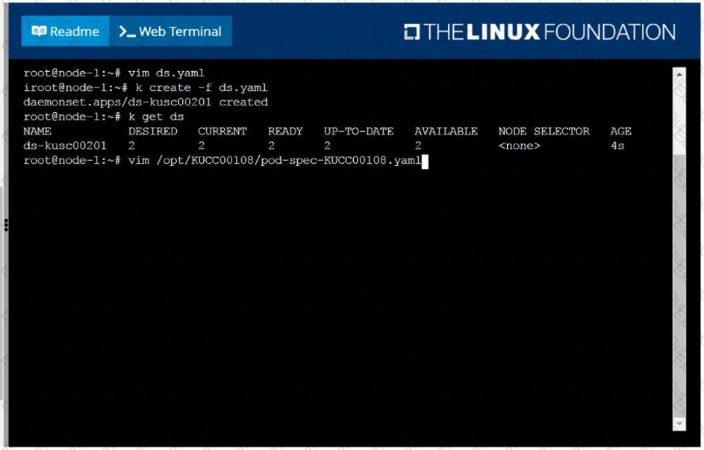Screen dimensions: 704x450
Task: Click the terminal cursor after pod-spec-KUCC00108.yaml
Action: [425, 161]
